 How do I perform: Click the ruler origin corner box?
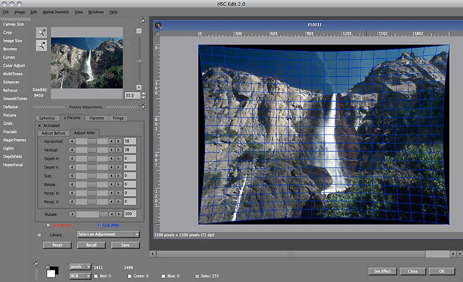click(157, 34)
